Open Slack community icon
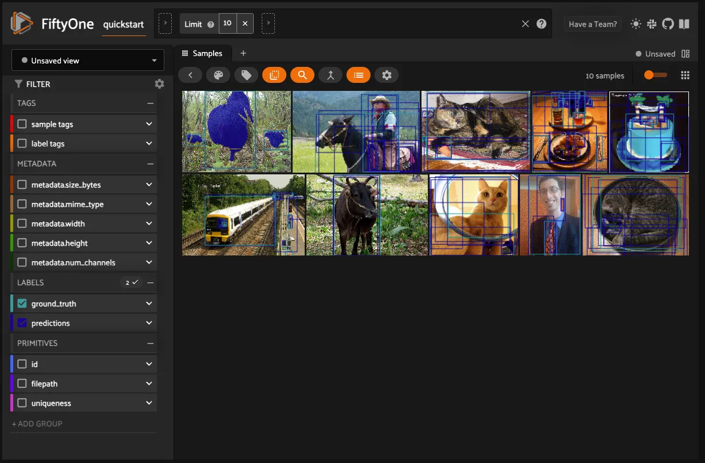The image size is (705, 463). (652, 24)
